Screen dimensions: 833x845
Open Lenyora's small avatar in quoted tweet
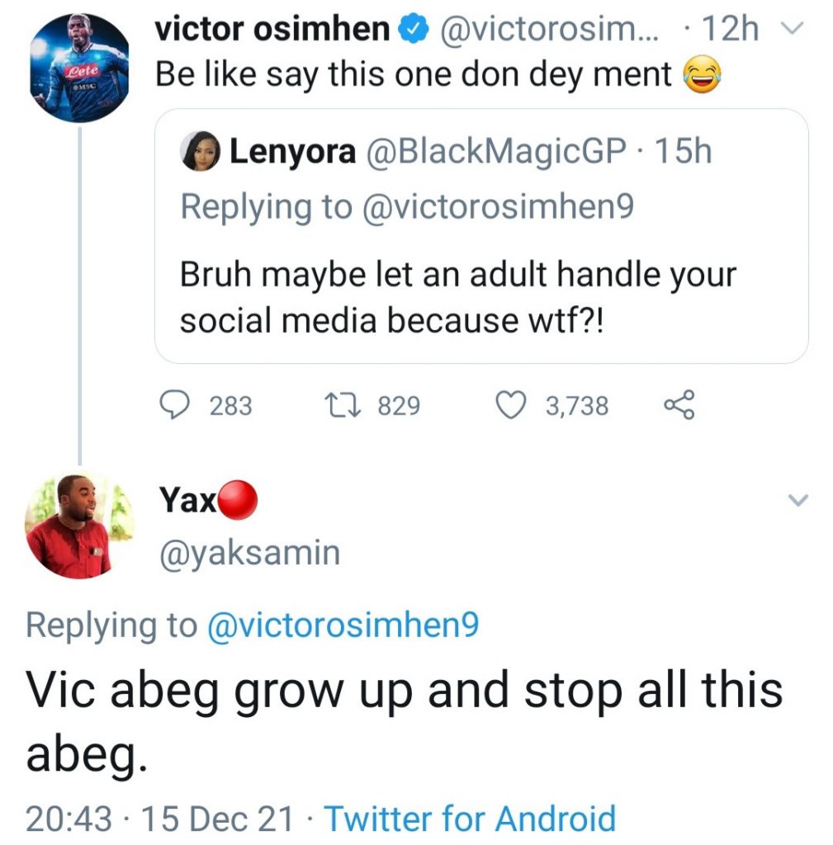pos(200,153)
